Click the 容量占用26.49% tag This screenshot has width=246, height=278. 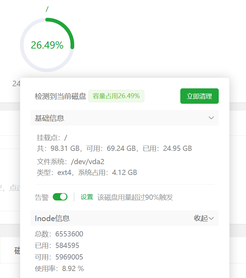[x=116, y=96]
